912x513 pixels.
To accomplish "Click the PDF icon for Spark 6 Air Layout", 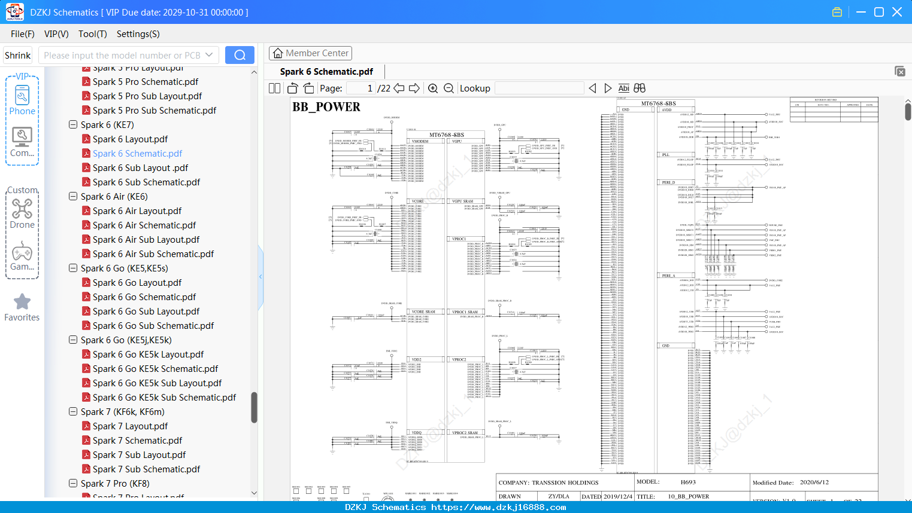I will pos(86,211).
